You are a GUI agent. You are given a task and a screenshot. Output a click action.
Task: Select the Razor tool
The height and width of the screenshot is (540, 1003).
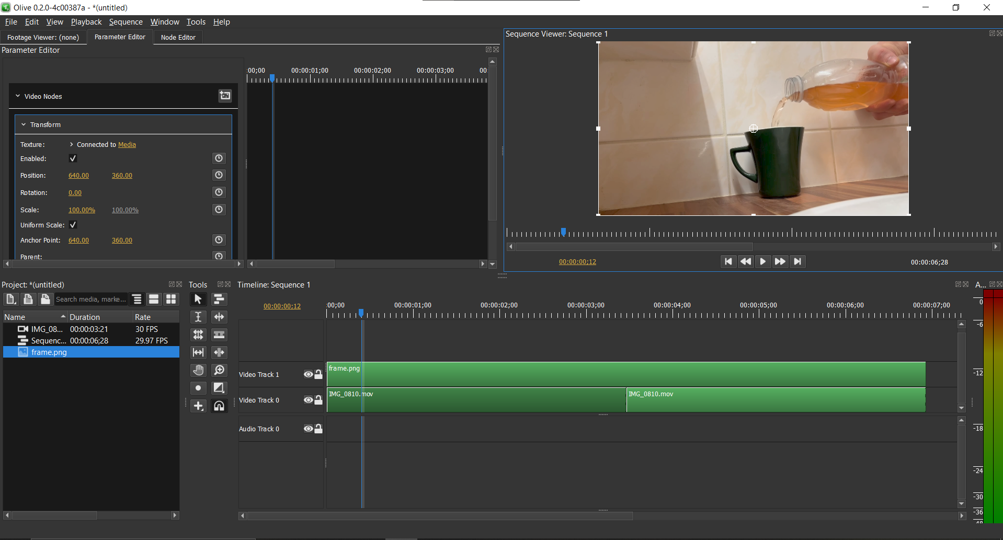coord(219,335)
